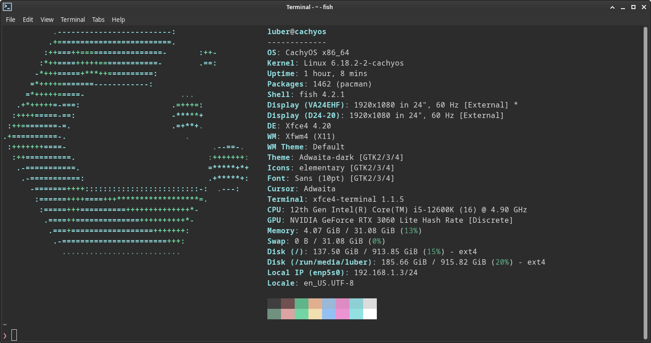
Task: Open the File menu
Action: pyautogui.click(x=10, y=20)
